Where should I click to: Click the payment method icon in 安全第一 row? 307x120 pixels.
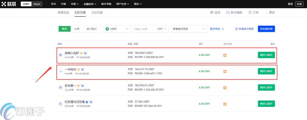pos(225,88)
